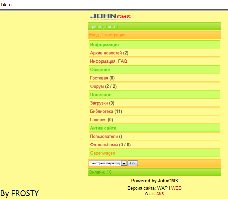Go to Гостевая guestbook
Image resolution: width=228 pixels, height=199 pixels.
[x=99, y=78]
